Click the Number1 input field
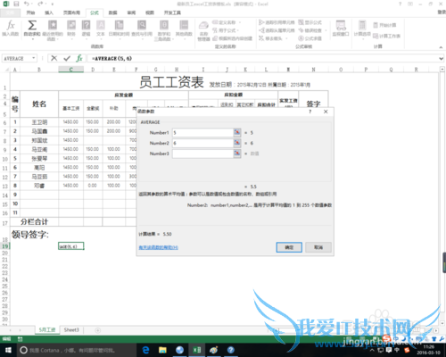 tap(202, 132)
